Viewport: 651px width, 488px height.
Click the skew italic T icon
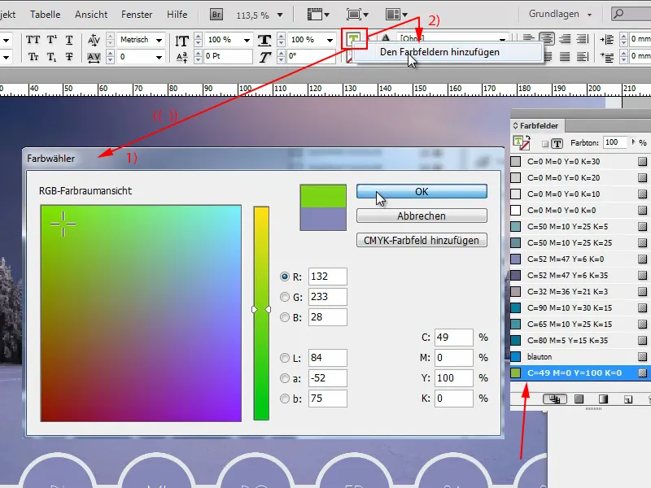tap(265, 57)
